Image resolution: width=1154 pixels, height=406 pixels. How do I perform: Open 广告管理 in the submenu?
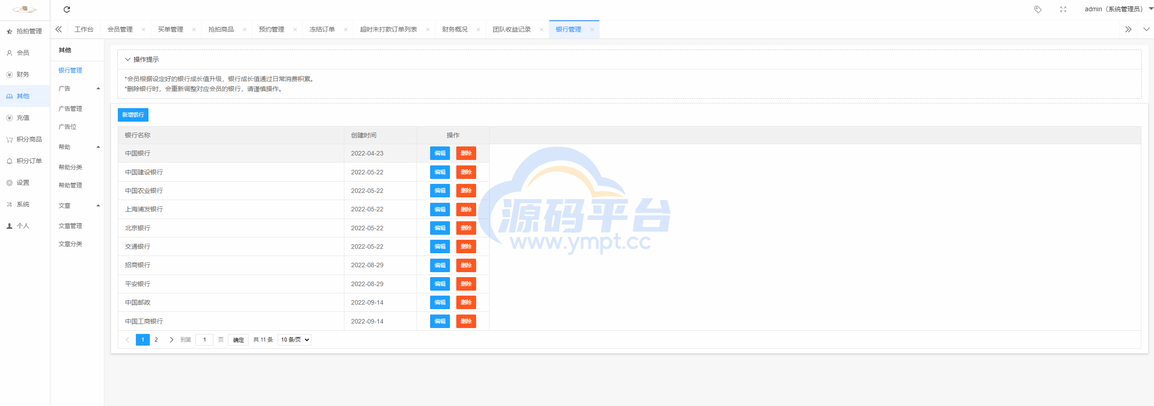tap(70, 109)
